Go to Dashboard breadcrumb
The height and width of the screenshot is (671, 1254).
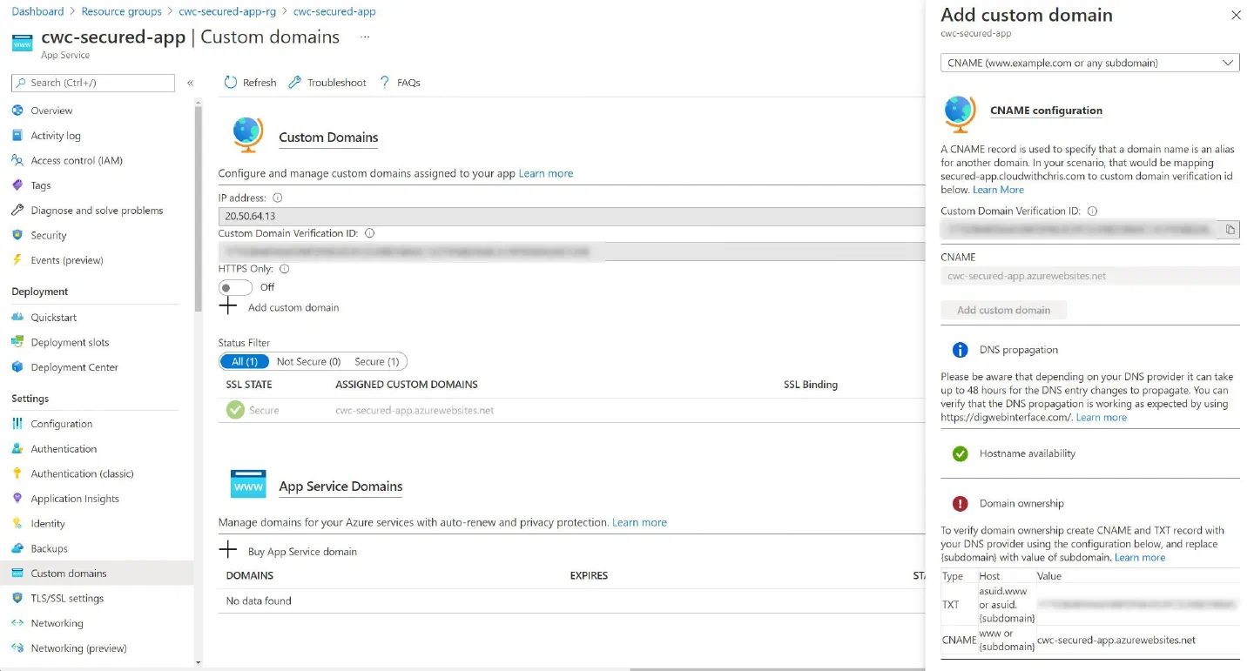point(37,11)
